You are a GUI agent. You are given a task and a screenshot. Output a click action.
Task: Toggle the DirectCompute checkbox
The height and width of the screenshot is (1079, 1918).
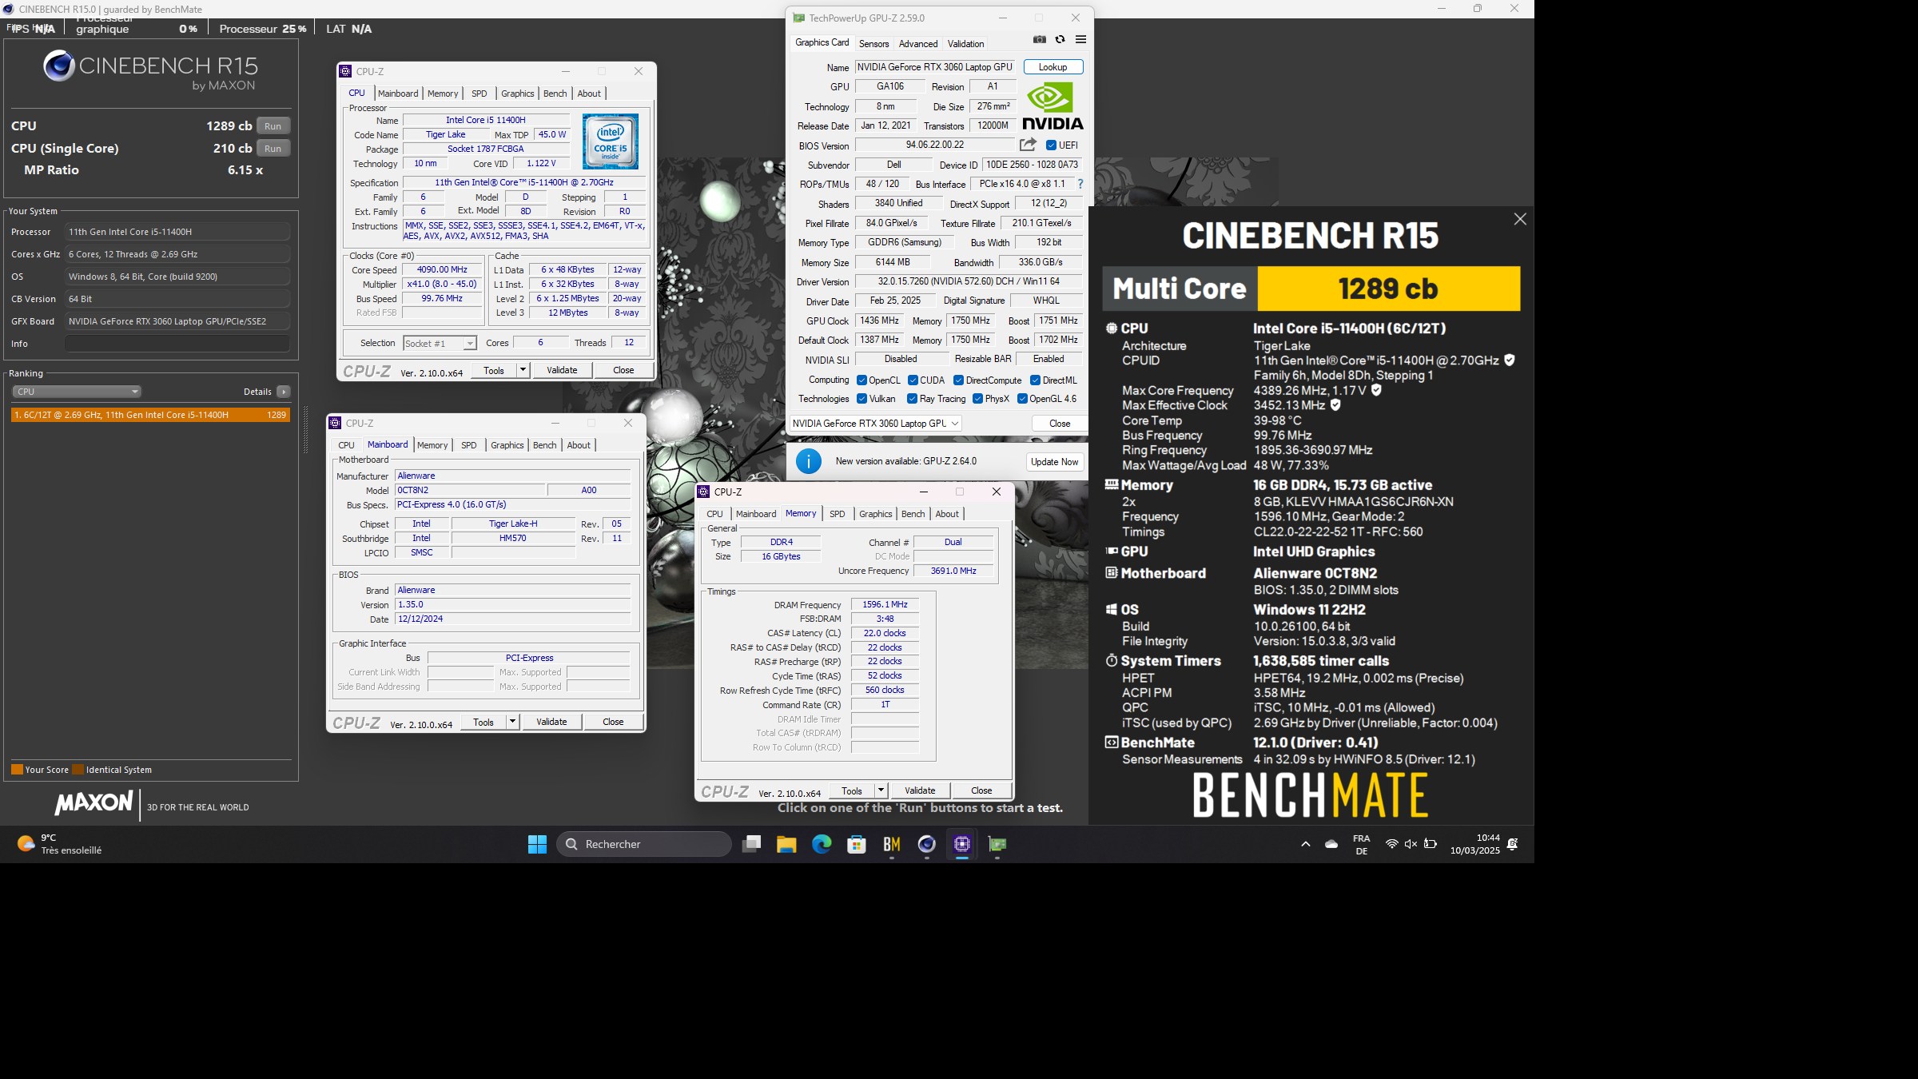click(958, 380)
